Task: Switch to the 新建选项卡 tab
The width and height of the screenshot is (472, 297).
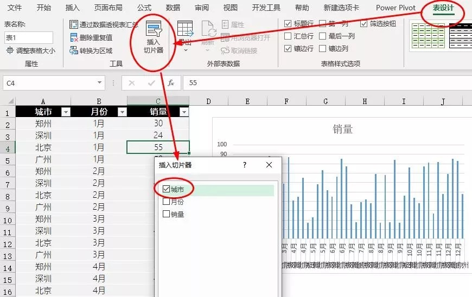Action: click(x=341, y=8)
